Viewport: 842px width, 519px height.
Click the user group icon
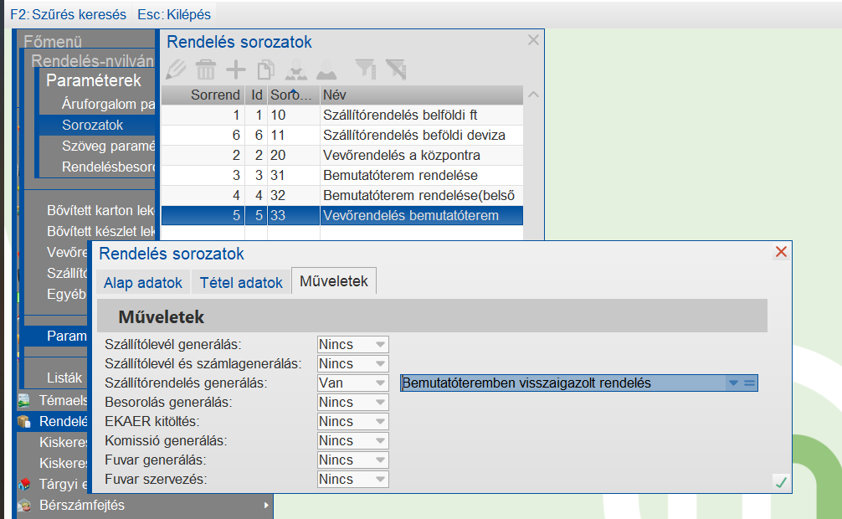[x=296, y=69]
